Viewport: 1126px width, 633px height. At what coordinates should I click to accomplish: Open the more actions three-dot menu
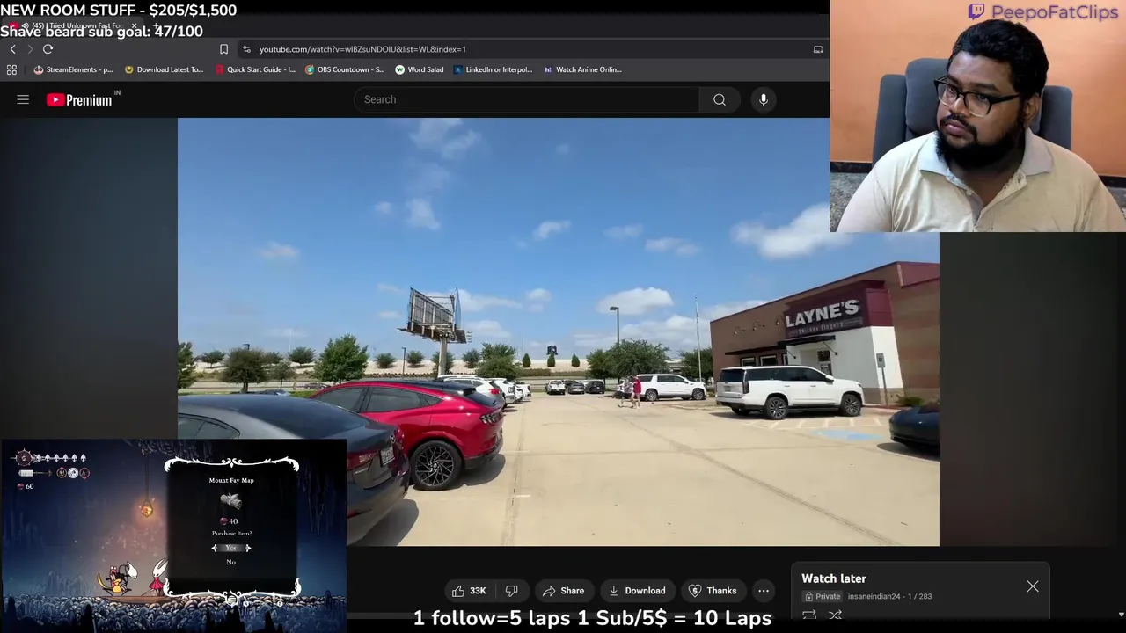[x=764, y=591]
